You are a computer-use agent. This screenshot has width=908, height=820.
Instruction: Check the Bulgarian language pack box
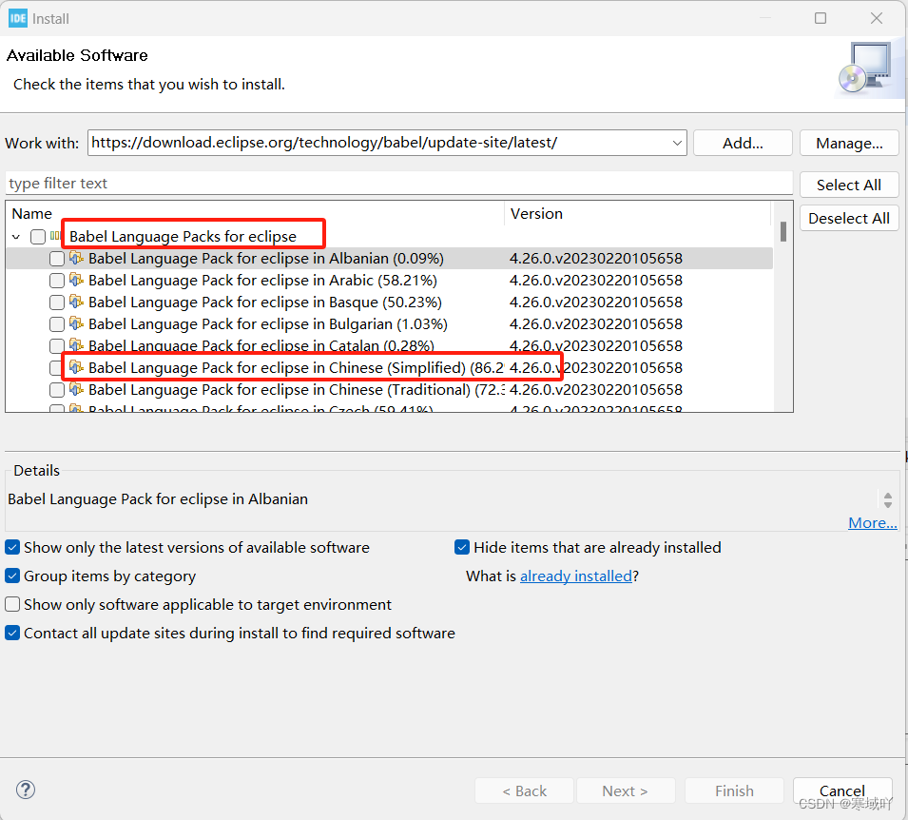[57, 324]
